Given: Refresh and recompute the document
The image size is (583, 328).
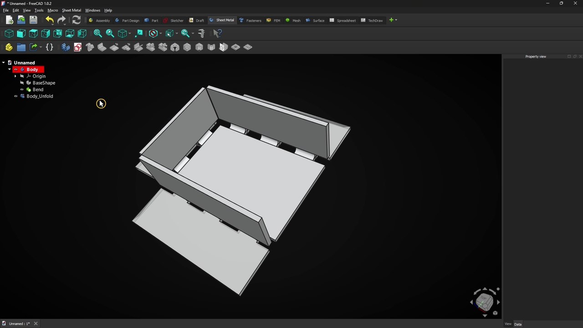Looking at the screenshot, I should [77, 20].
